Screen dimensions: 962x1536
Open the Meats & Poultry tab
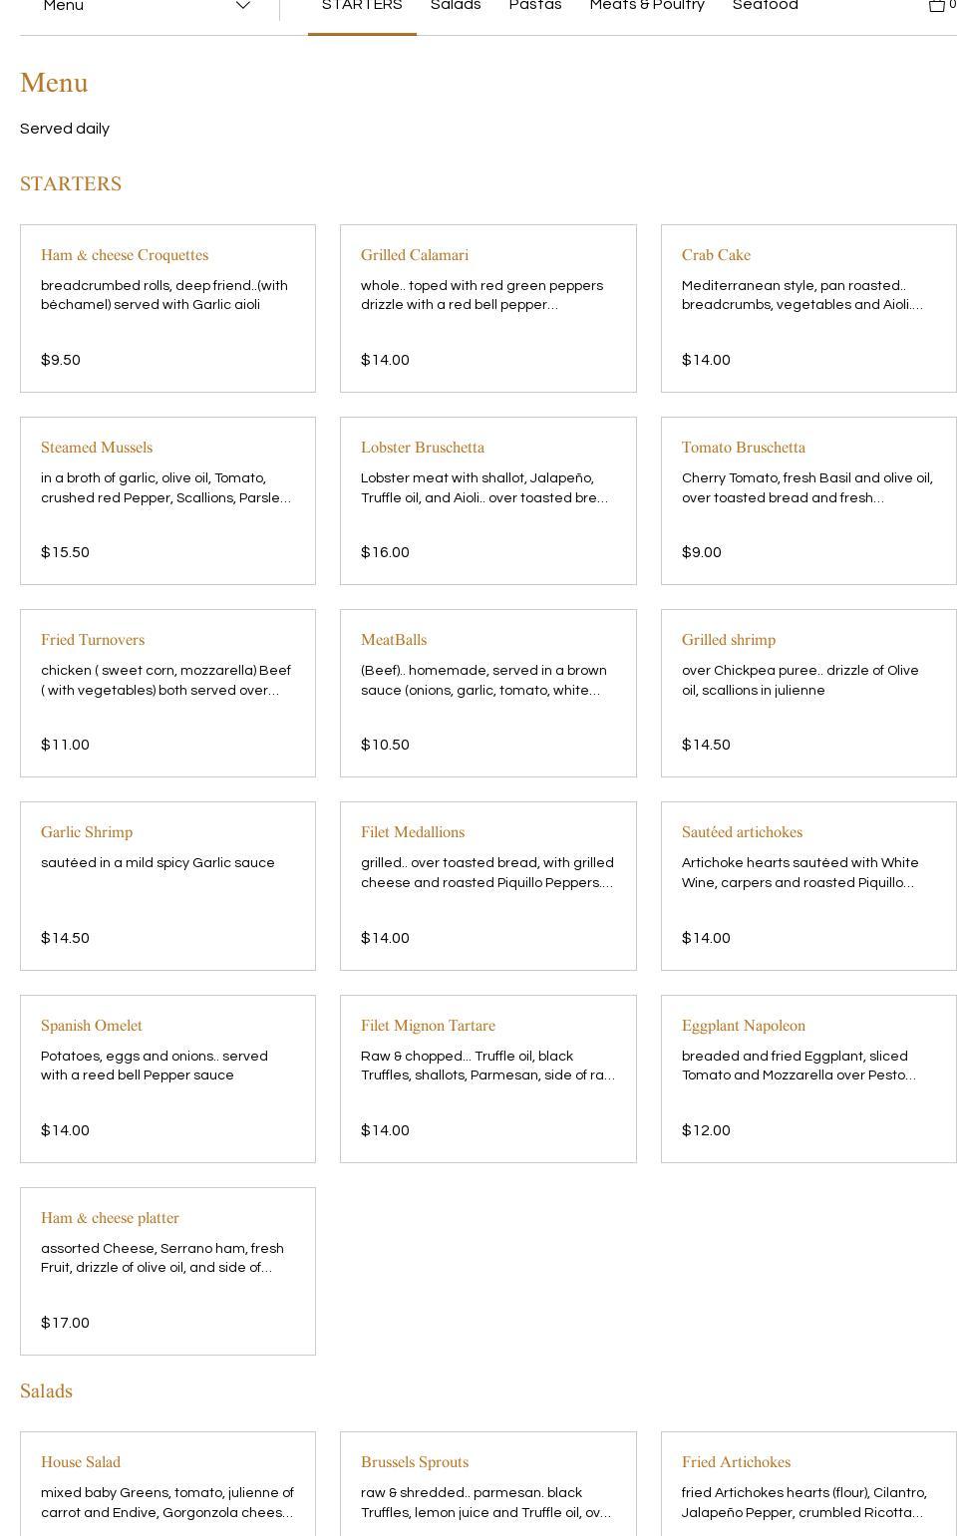click(x=647, y=6)
